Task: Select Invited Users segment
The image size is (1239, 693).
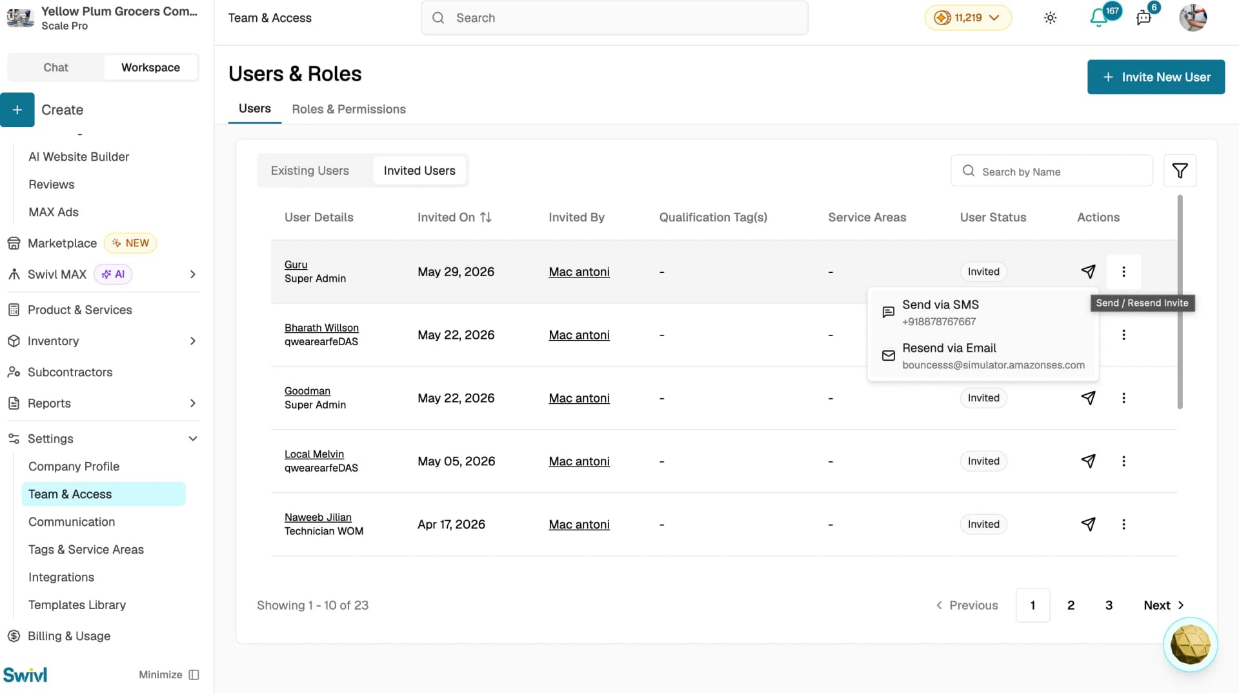Action: (419, 171)
